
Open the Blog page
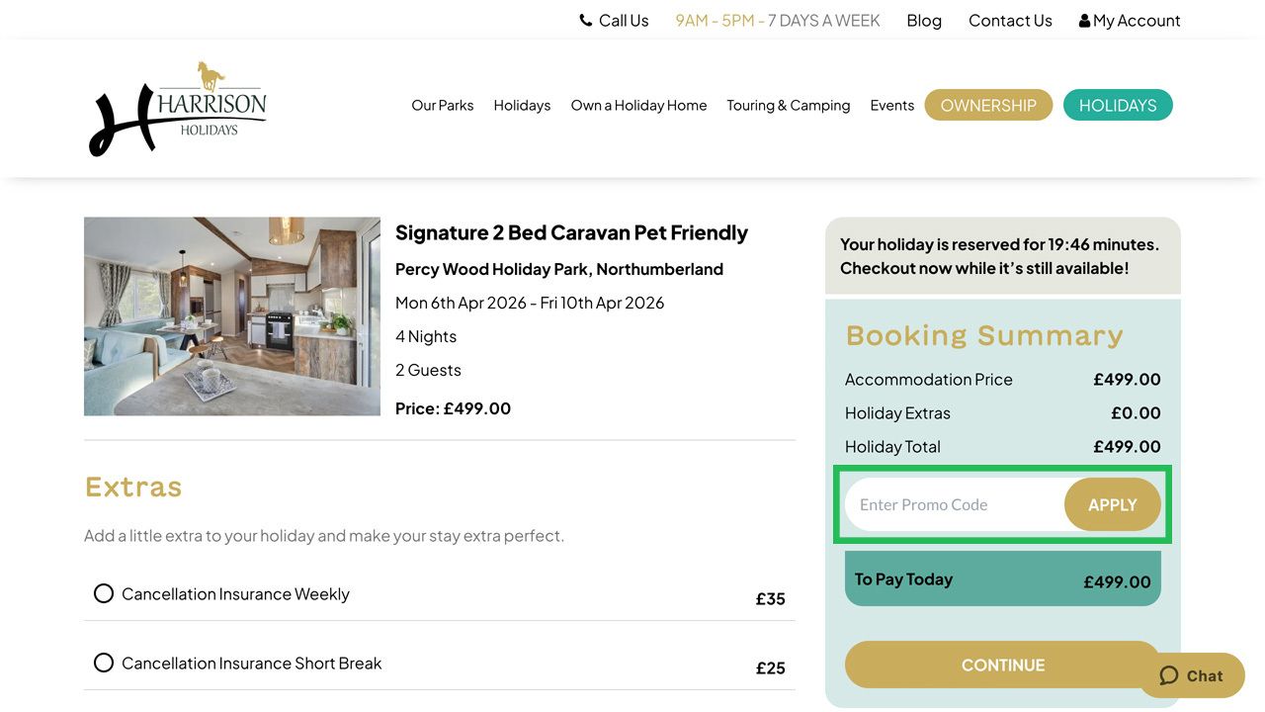point(923,20)
